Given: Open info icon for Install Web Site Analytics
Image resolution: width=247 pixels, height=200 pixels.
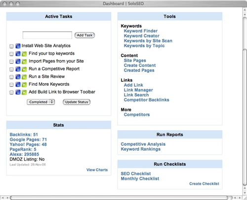Looking at the screenshot, I should 18,46.
